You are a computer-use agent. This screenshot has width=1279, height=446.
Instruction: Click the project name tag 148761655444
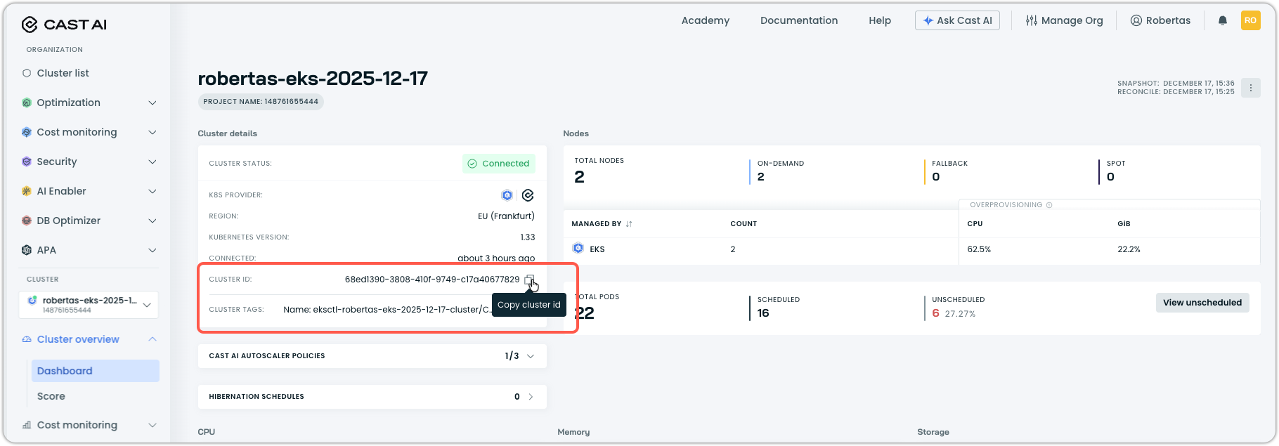[x=261, y=102]
